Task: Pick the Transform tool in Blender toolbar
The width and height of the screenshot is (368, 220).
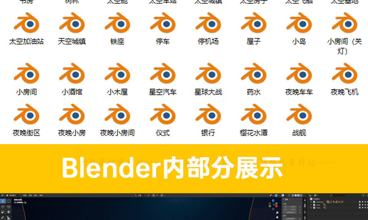Action: (9, 212)
